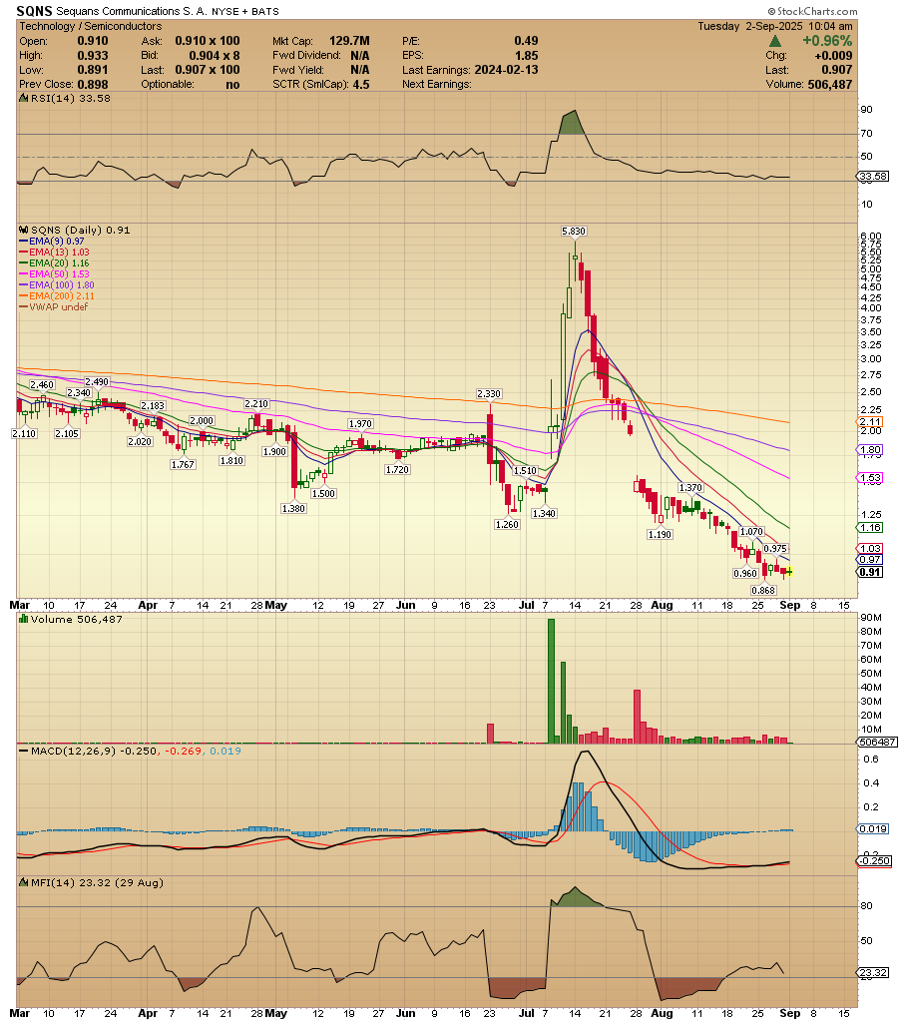Click the 2.330 high price label
The image size is (898, 1021).
pyautogui.click(x=488, y=394)
